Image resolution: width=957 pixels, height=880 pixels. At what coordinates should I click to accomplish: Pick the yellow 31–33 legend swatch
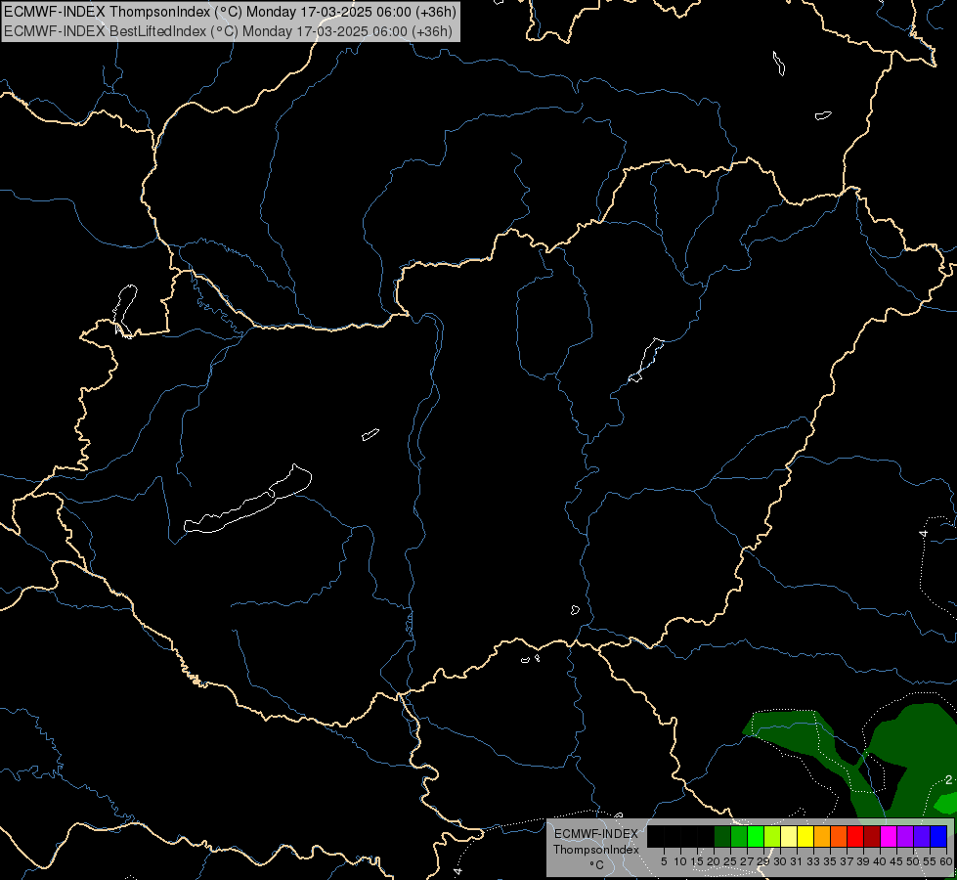(x=805, y=836)
